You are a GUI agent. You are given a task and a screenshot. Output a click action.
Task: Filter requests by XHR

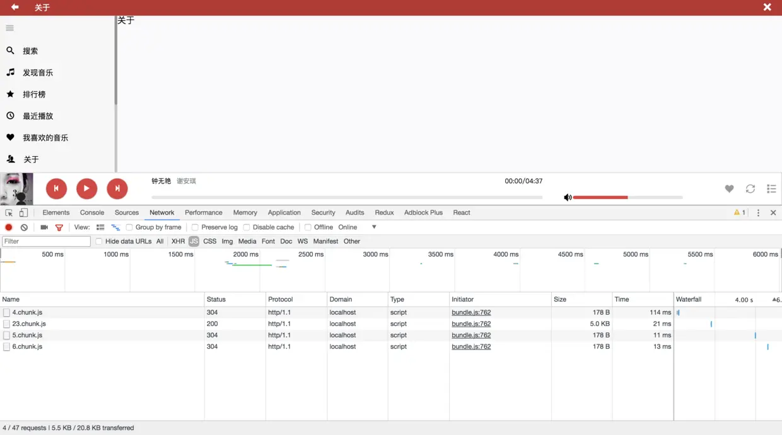pos(178,241)
